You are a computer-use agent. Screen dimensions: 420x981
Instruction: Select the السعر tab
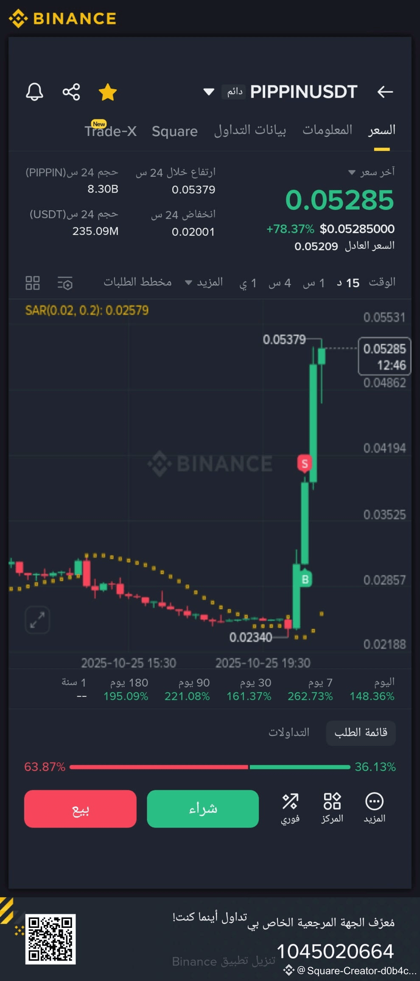382,130
